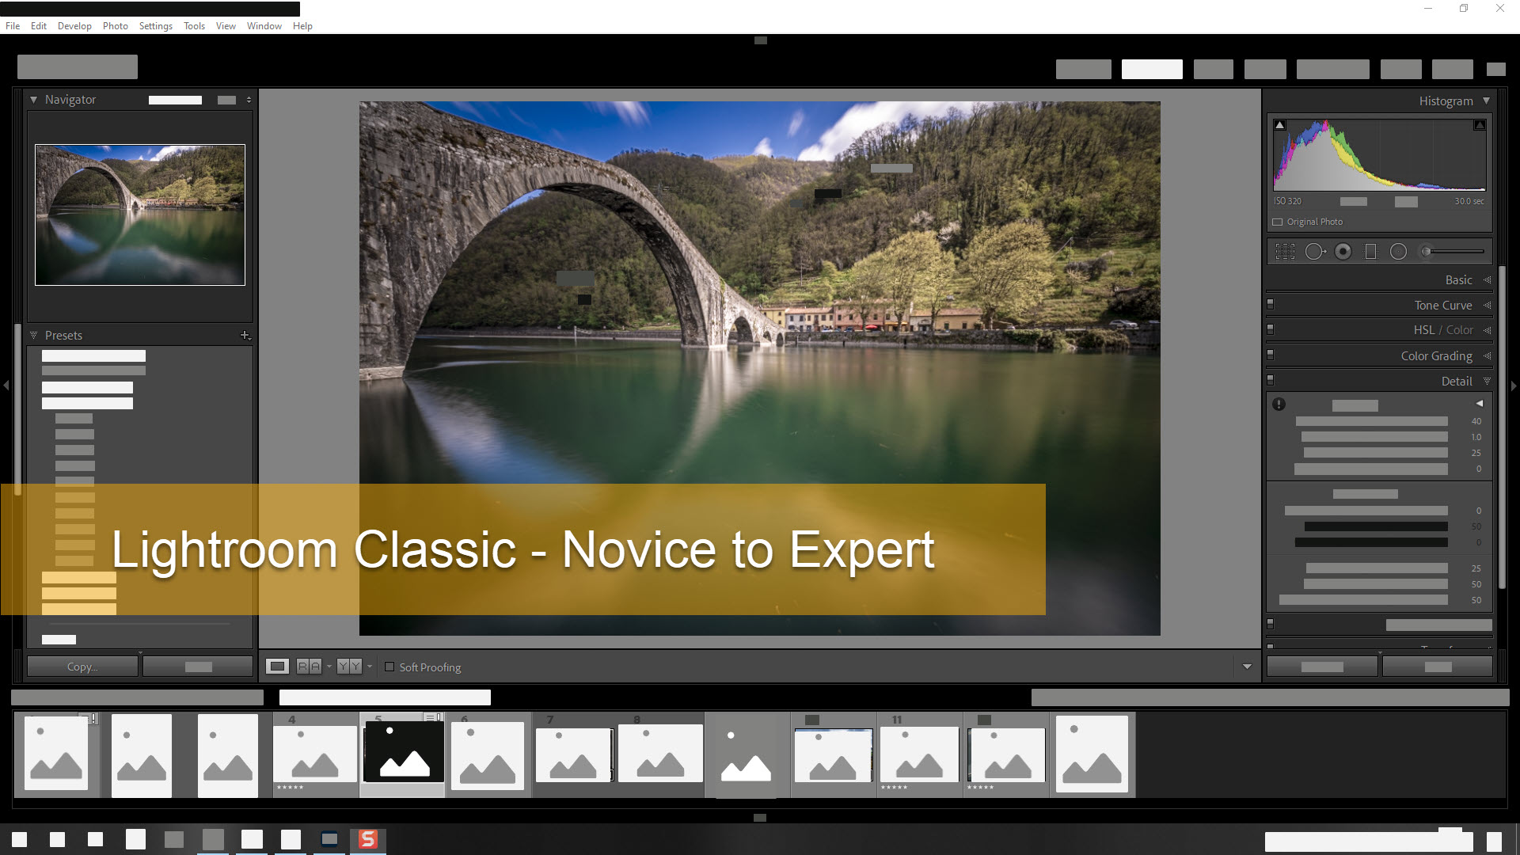The width and height of the screenshot is (1520, 855).
Task: Open the Develop menu
Action: (x=73, y=26)
